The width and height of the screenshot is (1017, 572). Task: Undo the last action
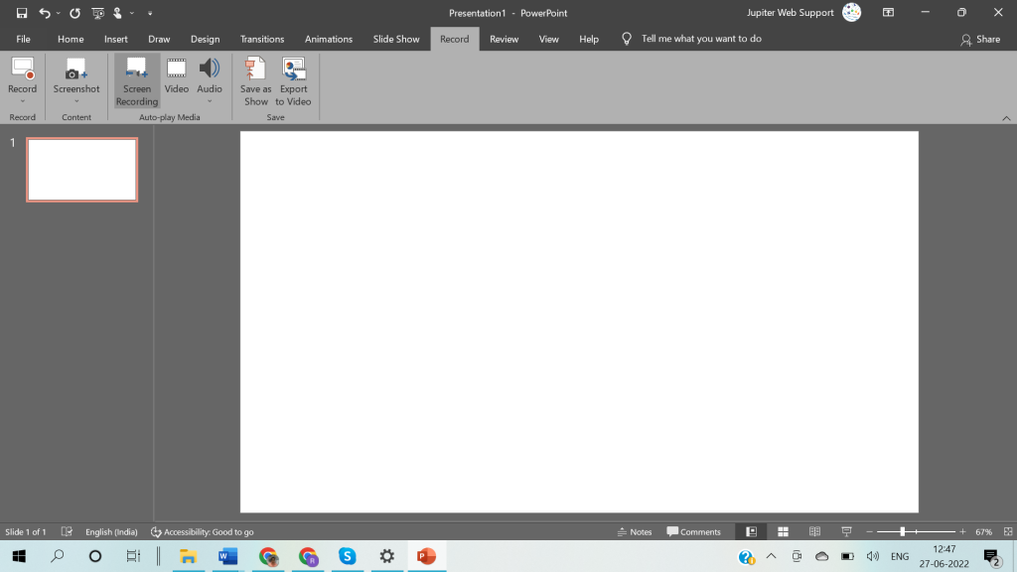pyautogui.click(x=44, y=13)
